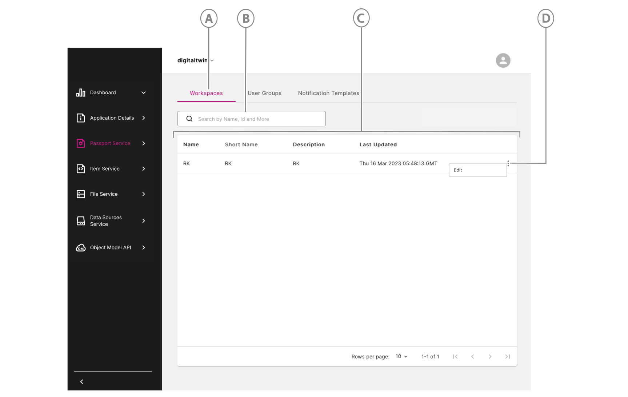Expand the Item Service submenu arrow

pyautogui.click(x=144, y=169)
